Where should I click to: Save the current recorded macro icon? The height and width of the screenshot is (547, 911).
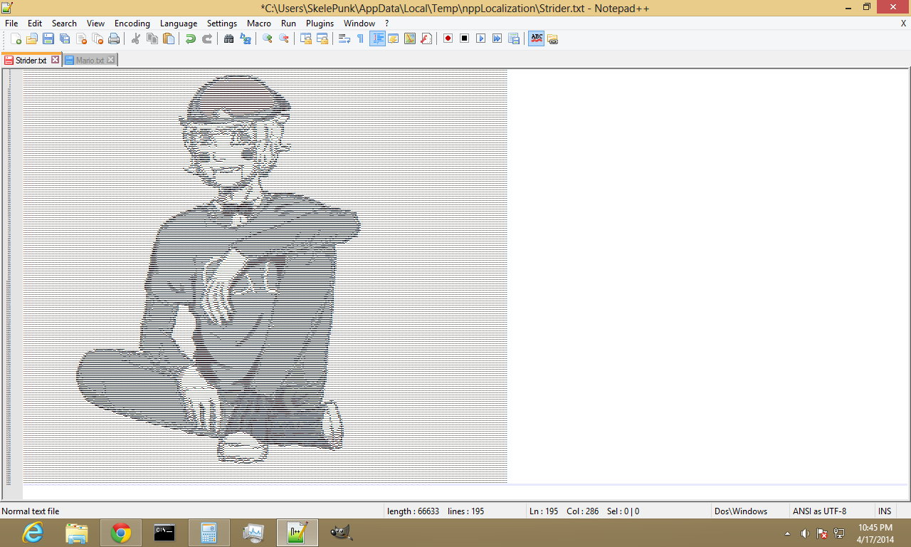(x=514, y=38)
